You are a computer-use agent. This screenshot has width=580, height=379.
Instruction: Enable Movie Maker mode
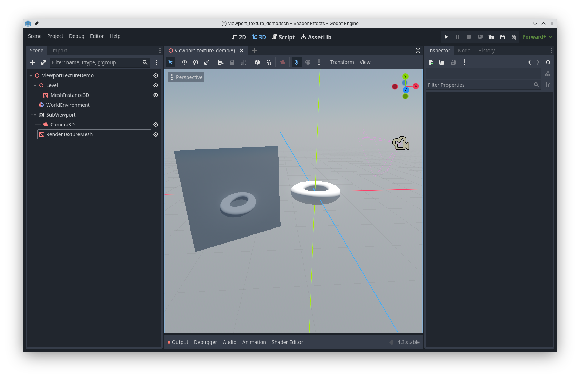[x=514, y=37]
